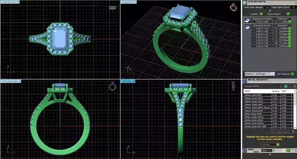Click the collapse handle below Ring Rail
Viewport: 297px width, 159px height.
click(270, 155)
